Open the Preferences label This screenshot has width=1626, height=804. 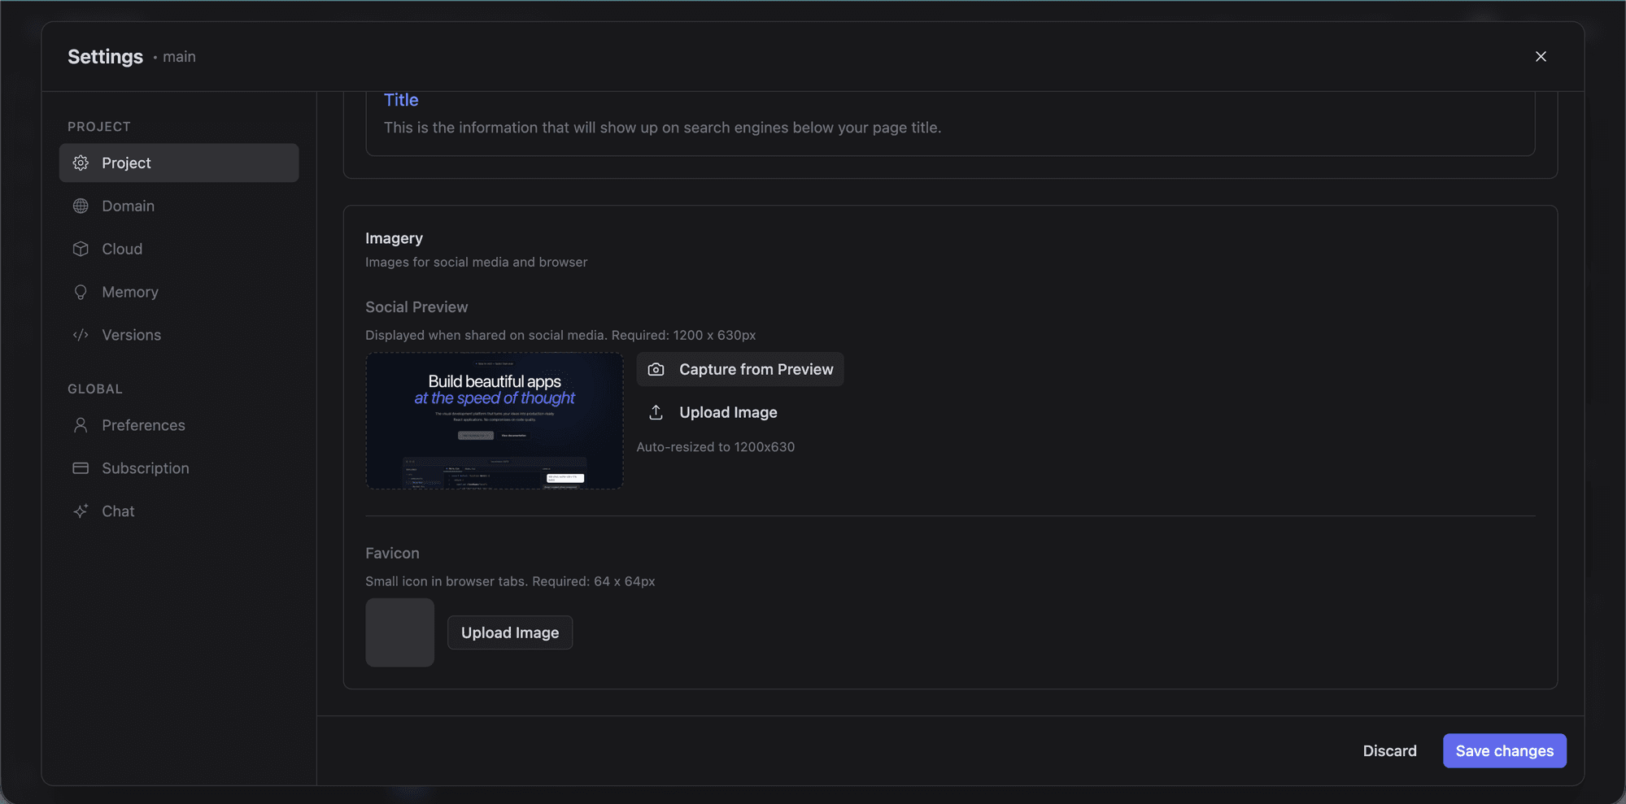[143, 425]
